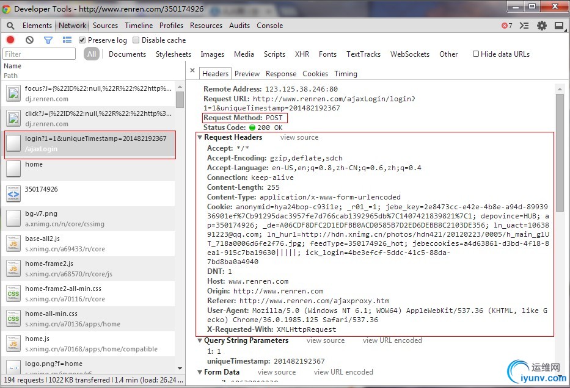The image size is (570, 388).
Task: Open the Resources panel
Action: click(206, 26)
